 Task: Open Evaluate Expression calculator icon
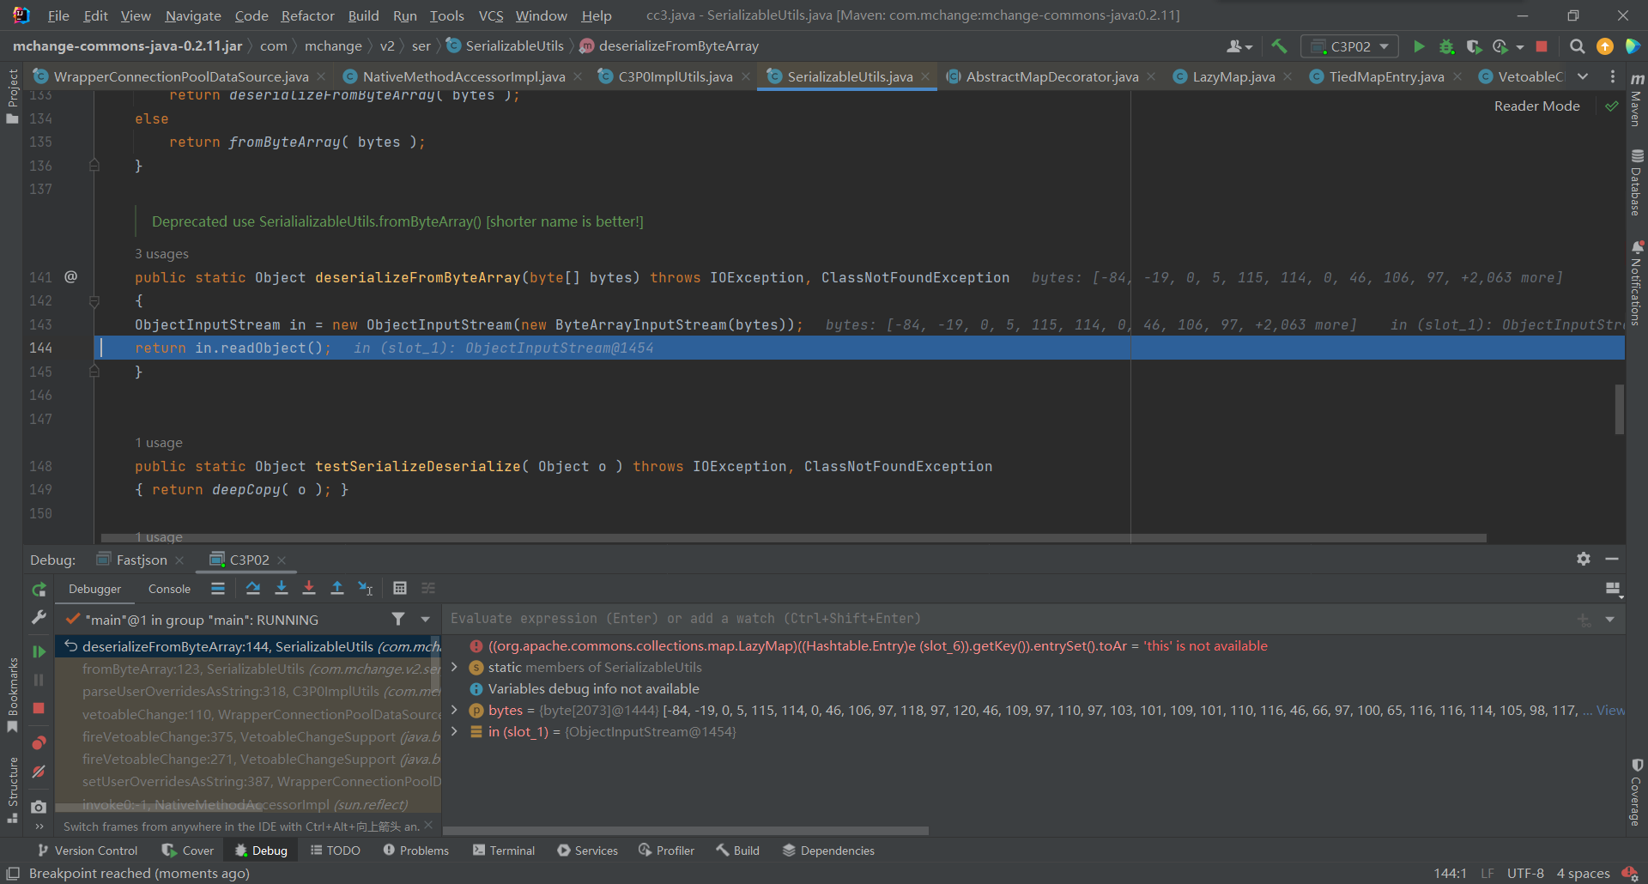[400, 589]
